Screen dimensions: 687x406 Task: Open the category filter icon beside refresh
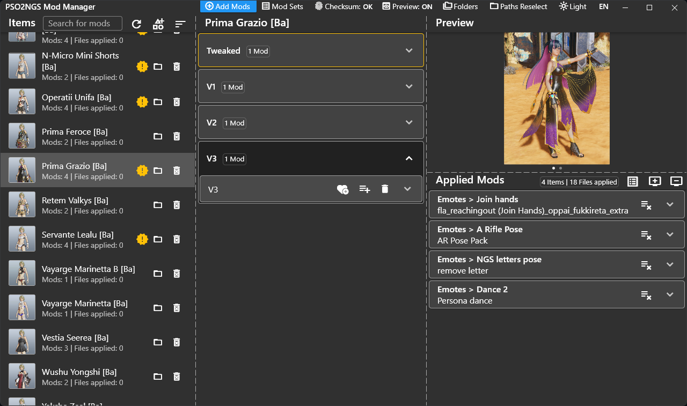[x=158, y=24]
